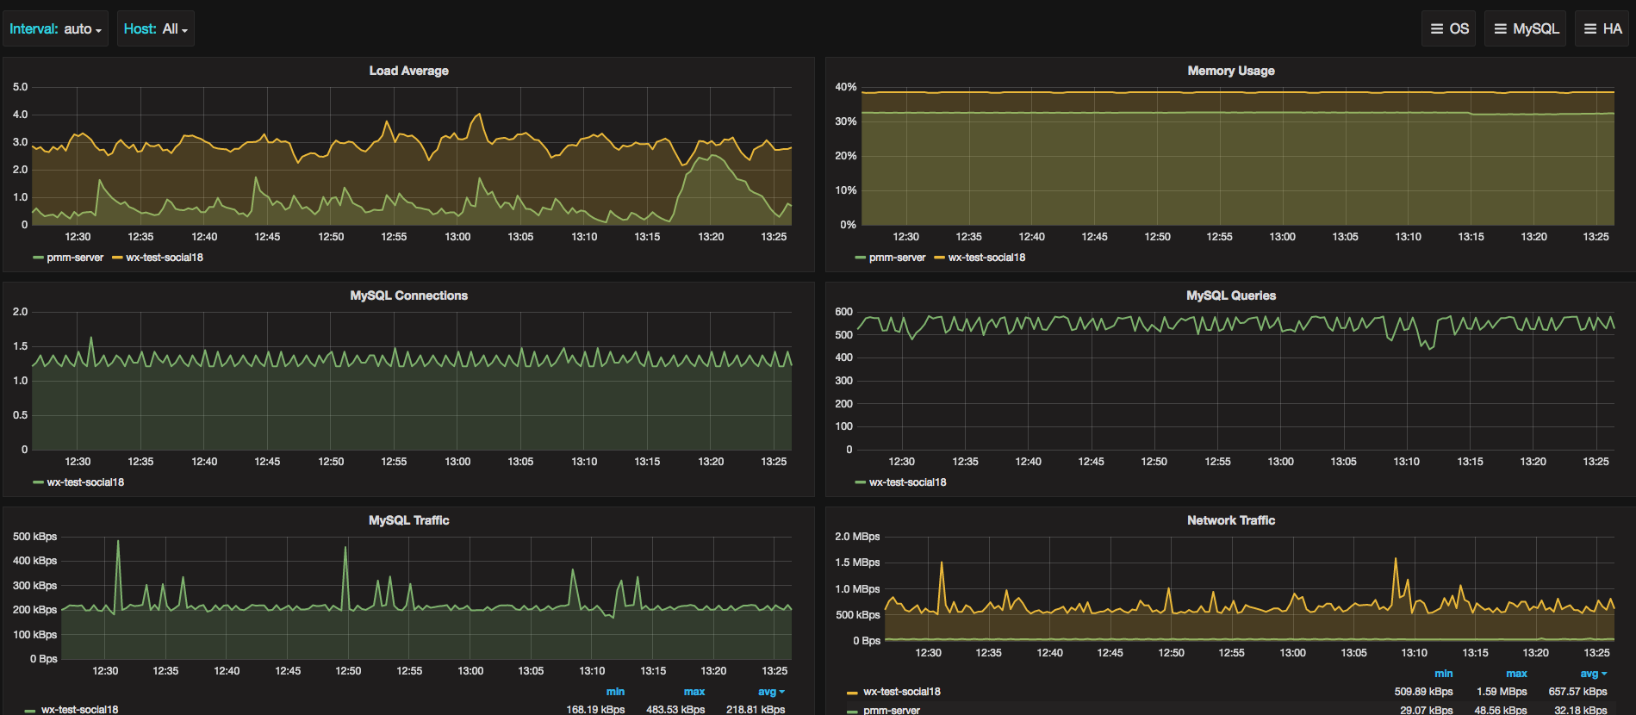Click the Memory Usage panel title
The image size is (1636, 715).
click(x=1230, y=71)
